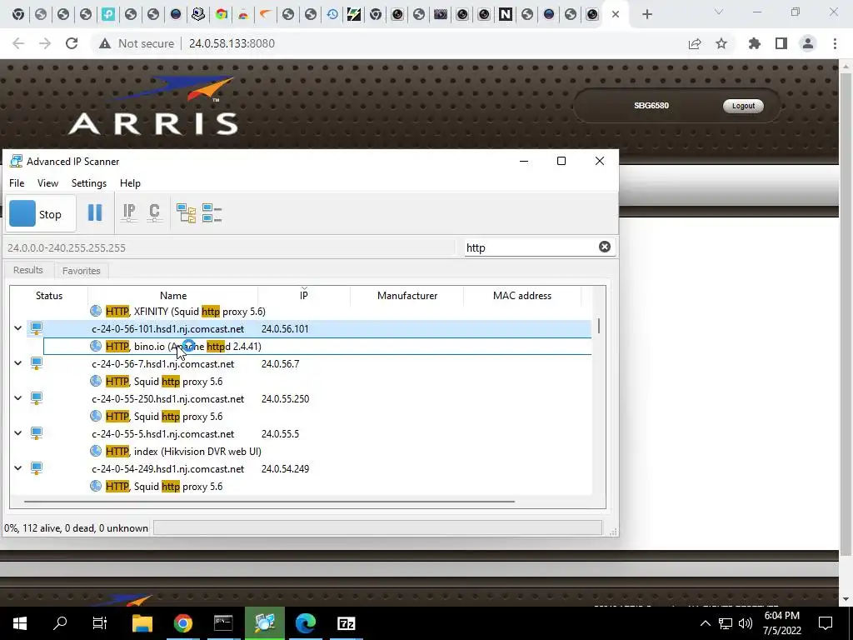853x640 pixels.
Task: Sort by the Name column header
Action: [x=173, y=296]
